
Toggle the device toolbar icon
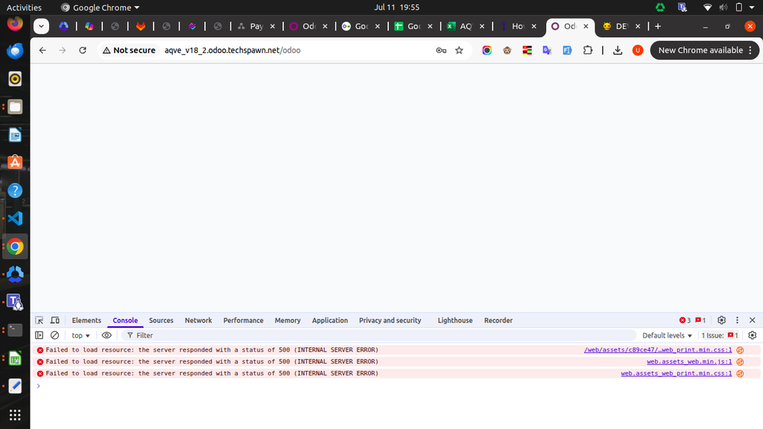point(54,320)
